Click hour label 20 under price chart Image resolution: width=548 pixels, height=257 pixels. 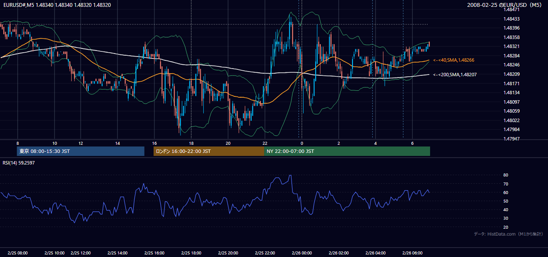(x=228, y=143)
